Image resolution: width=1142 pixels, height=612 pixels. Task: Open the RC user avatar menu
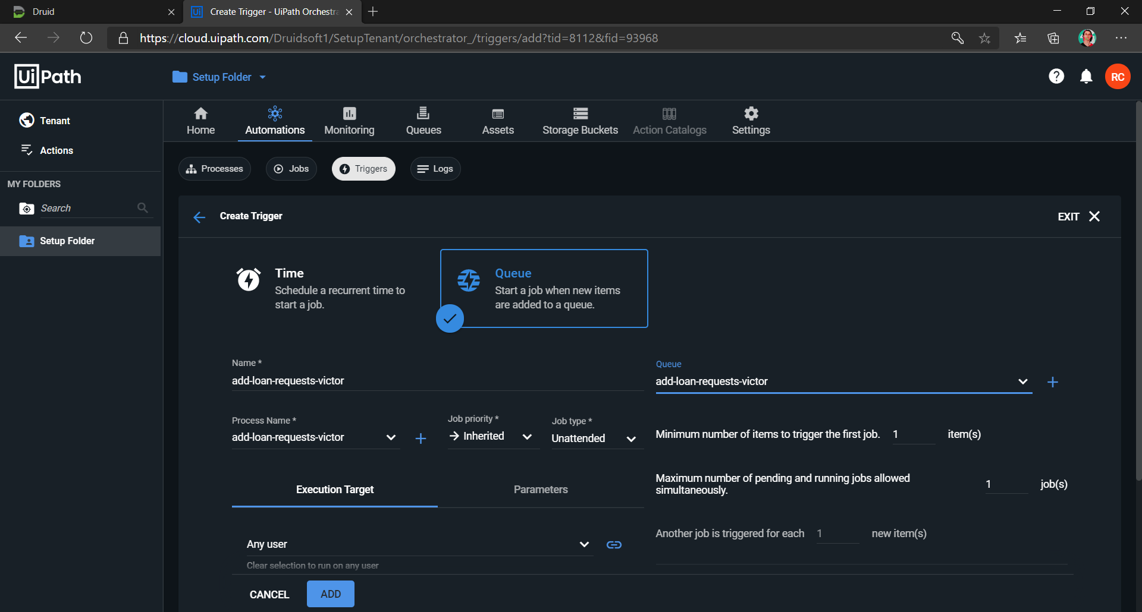tap(1118, 77)
